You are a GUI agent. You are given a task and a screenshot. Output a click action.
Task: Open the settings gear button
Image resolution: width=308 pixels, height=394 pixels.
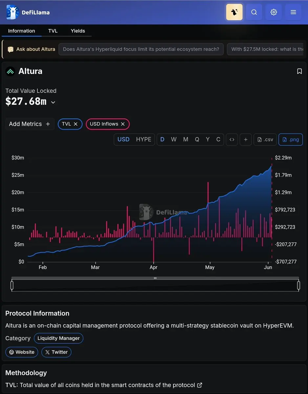[x=274, y=12]
